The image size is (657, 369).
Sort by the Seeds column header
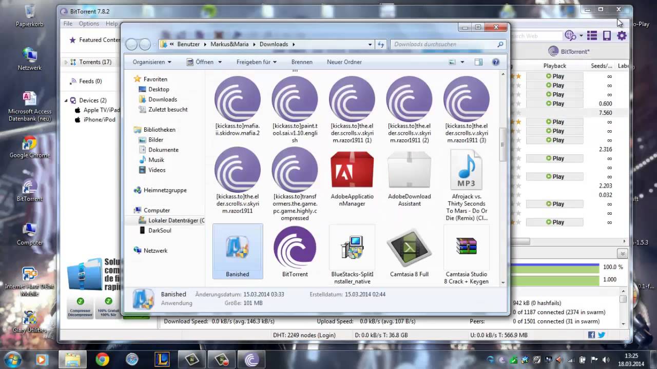[x=602, y=66]
